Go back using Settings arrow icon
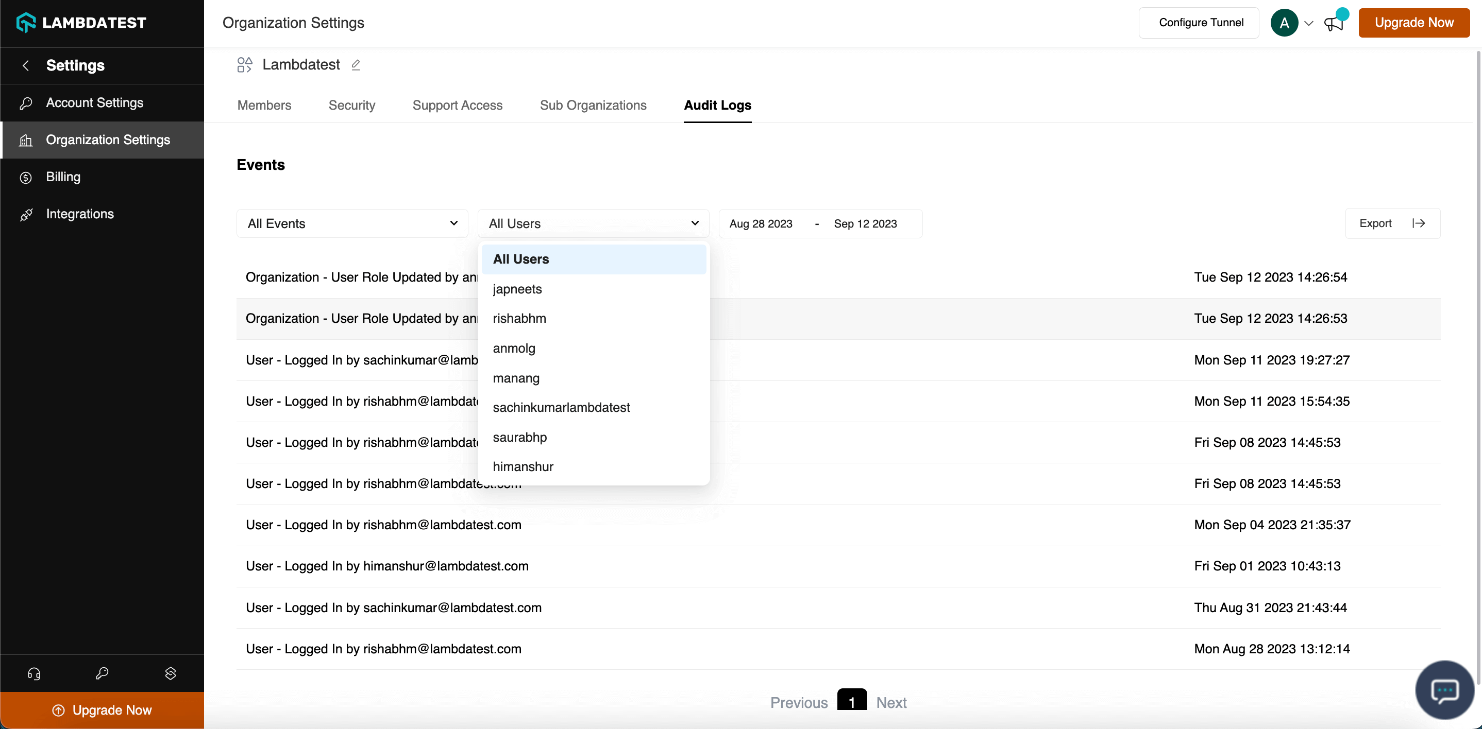The width and height of the screenshot is (1482, 729). pos(26,65)
